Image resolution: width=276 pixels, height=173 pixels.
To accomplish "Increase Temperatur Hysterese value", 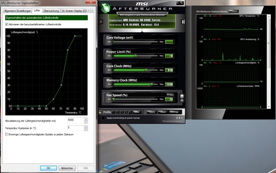I will 86,127.
